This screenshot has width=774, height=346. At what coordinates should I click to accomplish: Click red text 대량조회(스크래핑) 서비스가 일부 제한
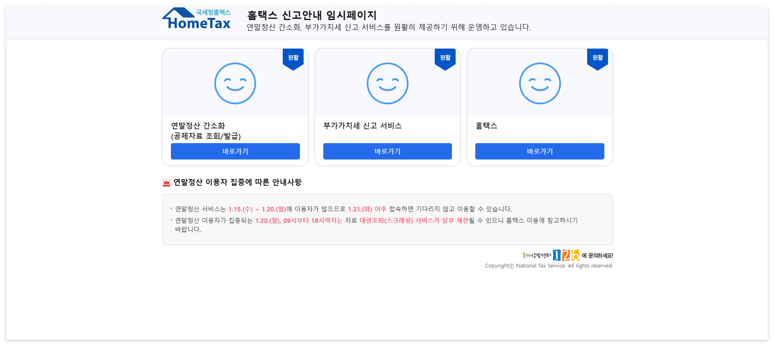414,220
